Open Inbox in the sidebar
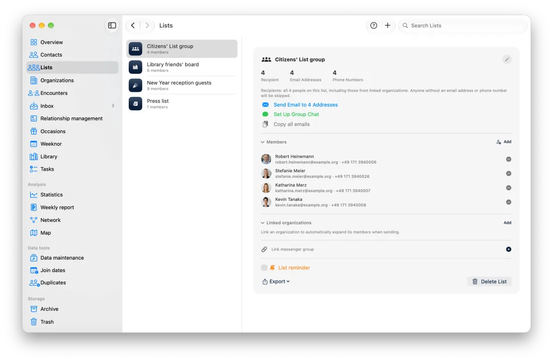 [x=72, y=105]
